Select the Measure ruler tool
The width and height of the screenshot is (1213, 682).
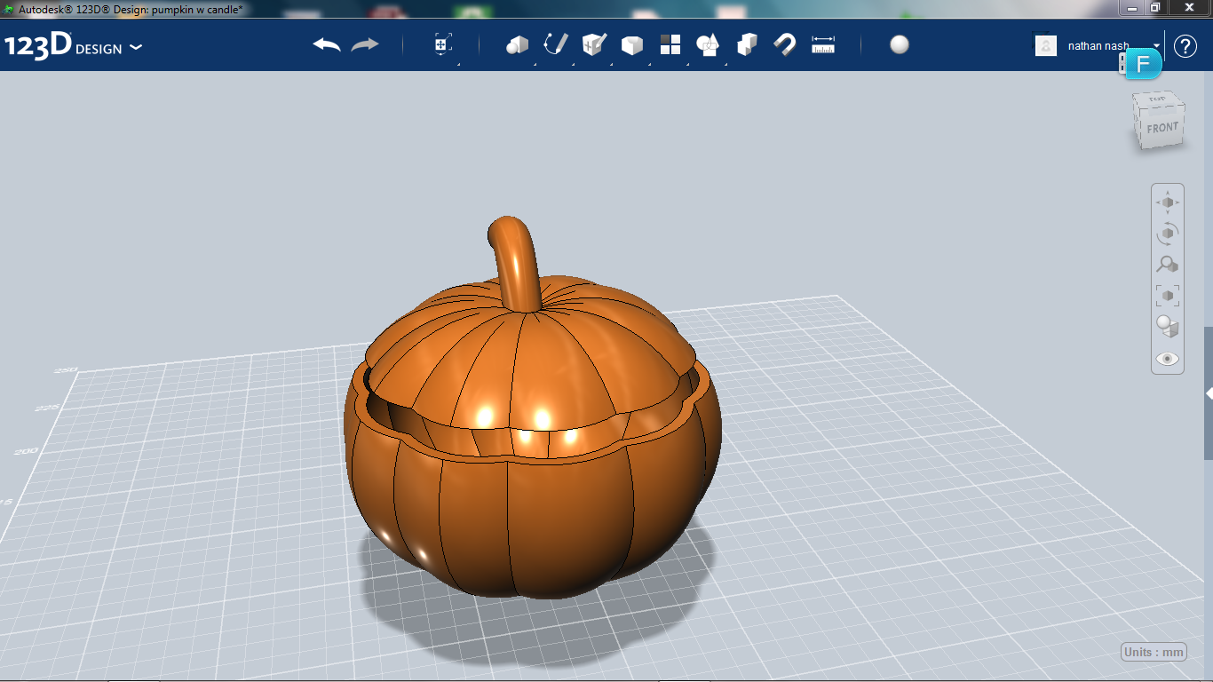pos(823,44)
